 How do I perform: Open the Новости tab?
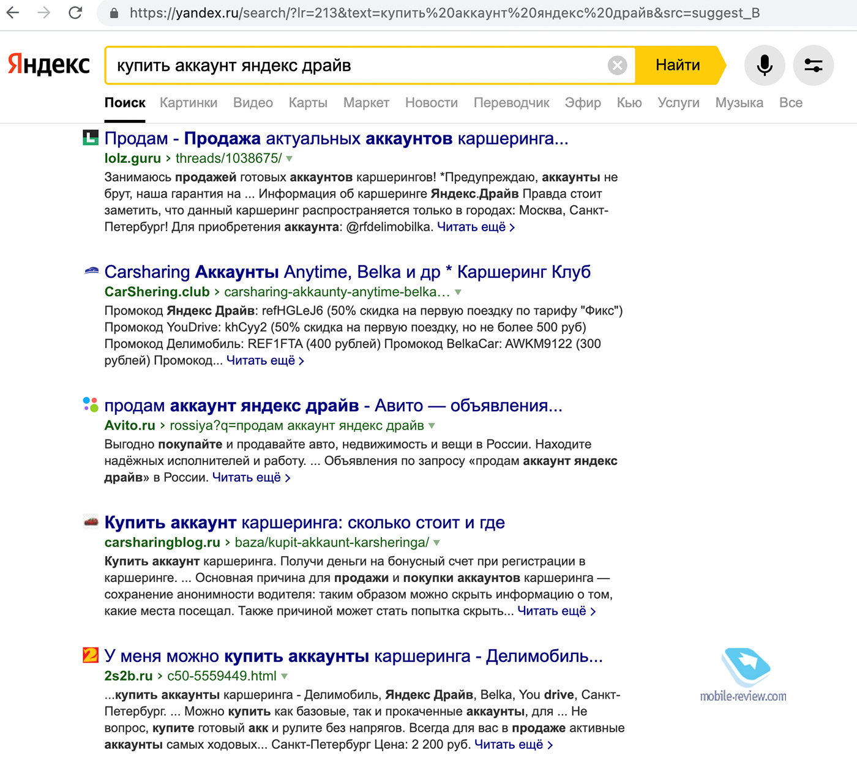(x=432, y=103)
